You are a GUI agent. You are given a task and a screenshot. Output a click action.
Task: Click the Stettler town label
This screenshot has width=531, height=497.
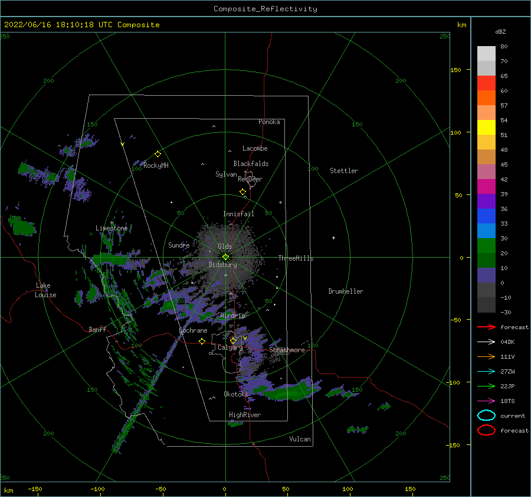click(x=344, y=171)
